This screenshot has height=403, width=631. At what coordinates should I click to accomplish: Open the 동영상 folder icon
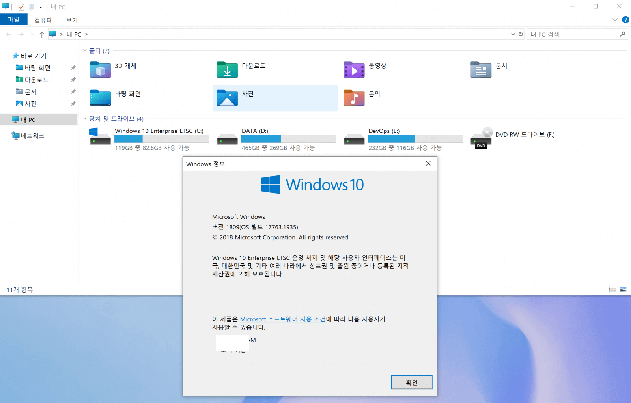pyautogui.click(x=354, y=69)
